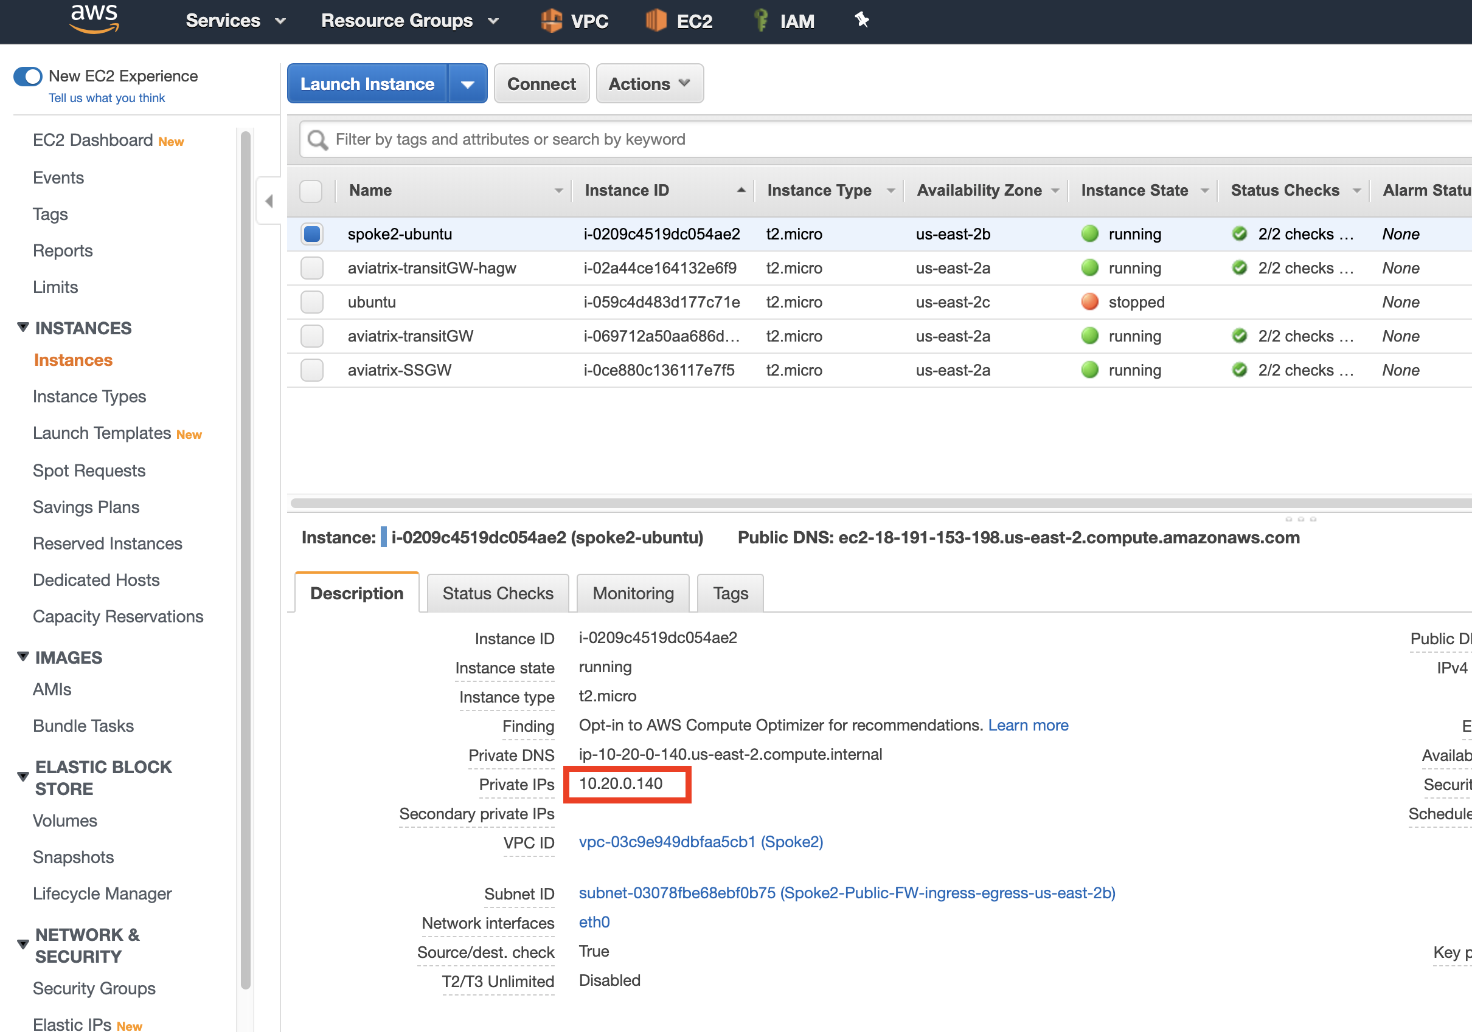Uncheck the spoke2-ubuntu instance checkbox
1472x1032 pixels.
coord(311,234)
